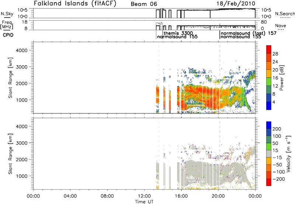Click the 'Freq. [MHz]' axis label
The image size is (295, 204).
click(7, 25)
